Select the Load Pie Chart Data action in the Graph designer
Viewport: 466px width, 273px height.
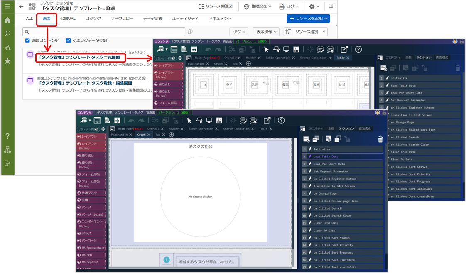[343, 164]
